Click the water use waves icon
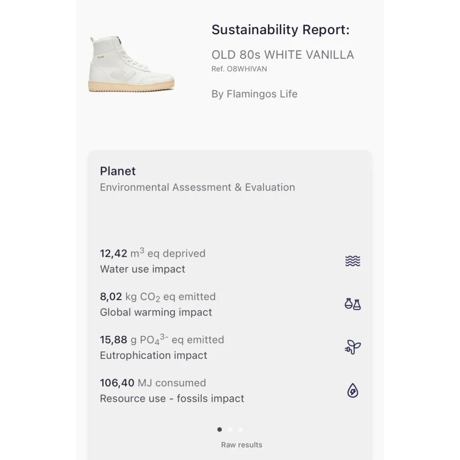Image resolution: width=460 pixels, height=460 pixels. 352,261
